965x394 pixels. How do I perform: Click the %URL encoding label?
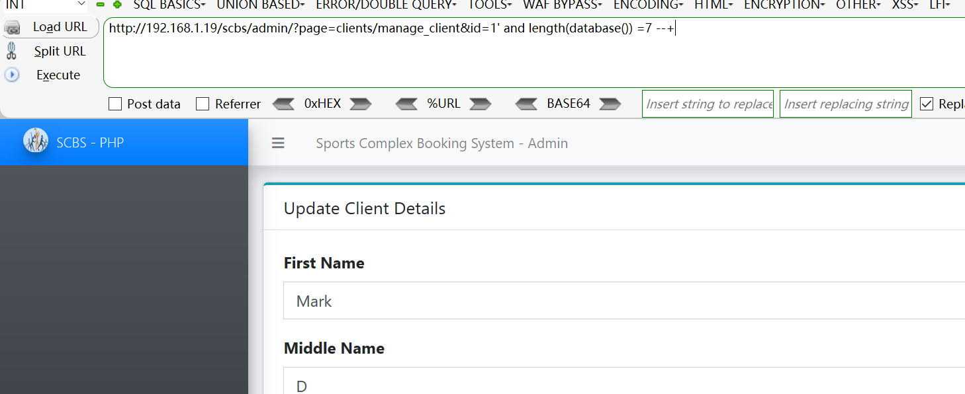point(443,104)
